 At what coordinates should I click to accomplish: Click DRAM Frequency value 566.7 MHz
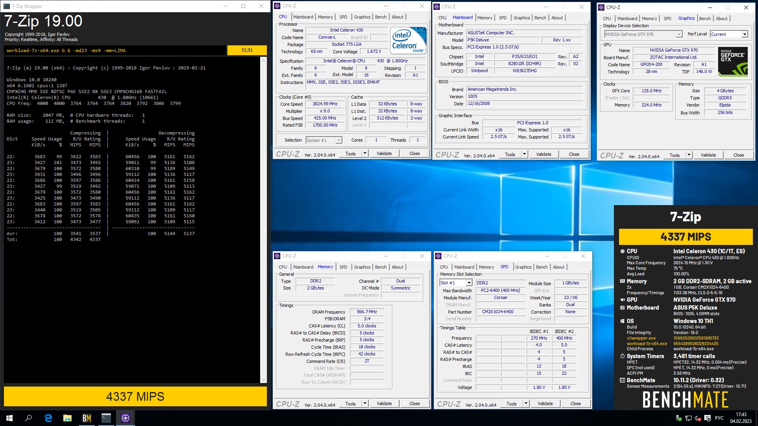[367, 312]
